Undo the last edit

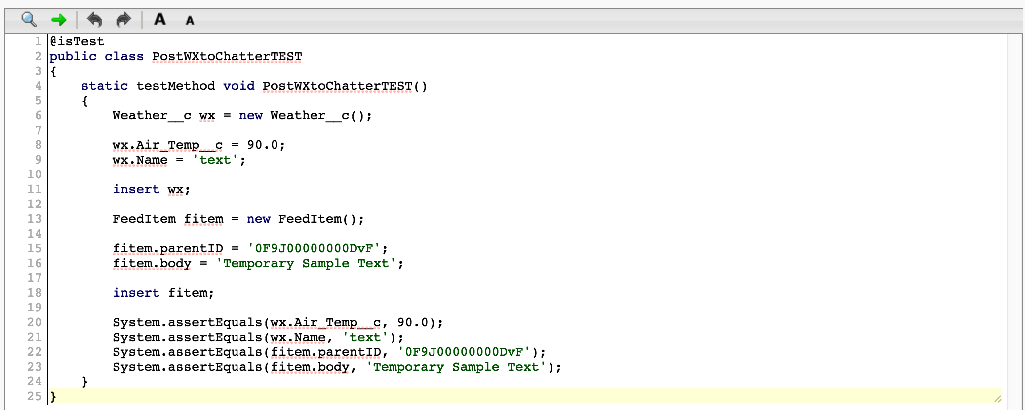pos(94,20)
